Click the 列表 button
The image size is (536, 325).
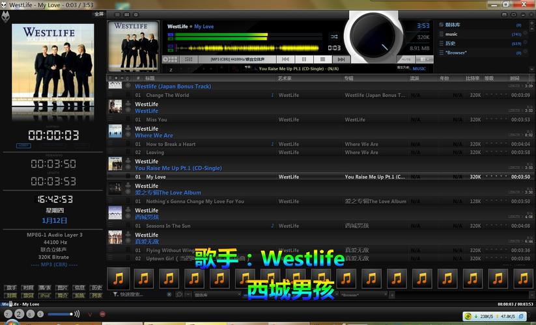(96, 295)
